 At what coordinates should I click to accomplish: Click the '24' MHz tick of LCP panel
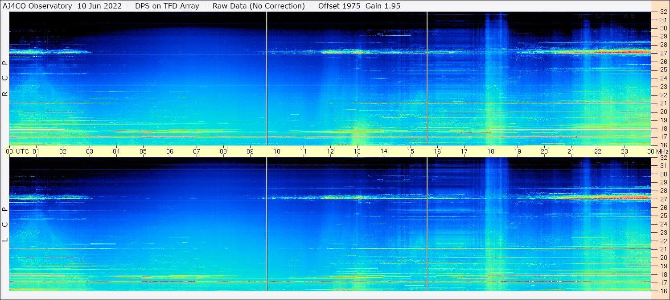point(663,224)
